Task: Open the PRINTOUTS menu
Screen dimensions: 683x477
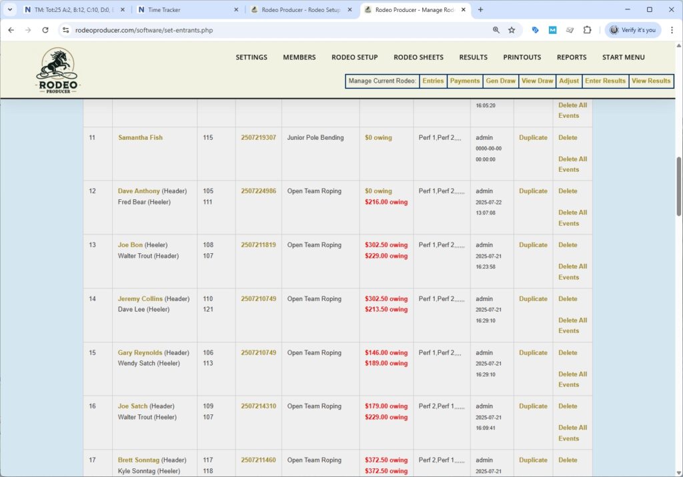Action: tap(522, 57)
